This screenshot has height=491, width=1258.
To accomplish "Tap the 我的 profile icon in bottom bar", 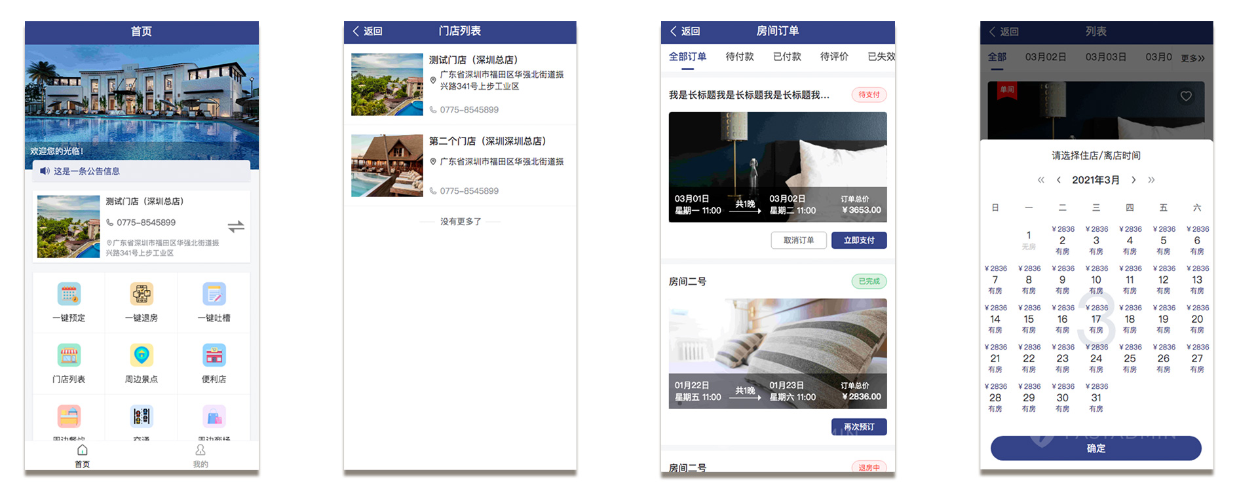I will pos(200,450).
